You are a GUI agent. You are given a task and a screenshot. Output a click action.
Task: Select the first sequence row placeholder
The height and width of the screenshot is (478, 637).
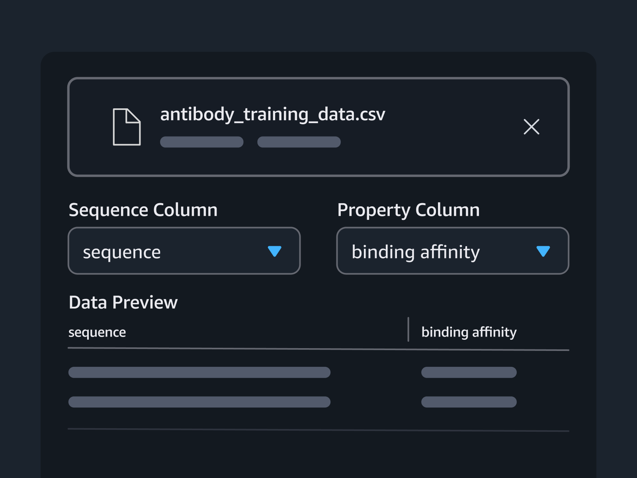199,372
